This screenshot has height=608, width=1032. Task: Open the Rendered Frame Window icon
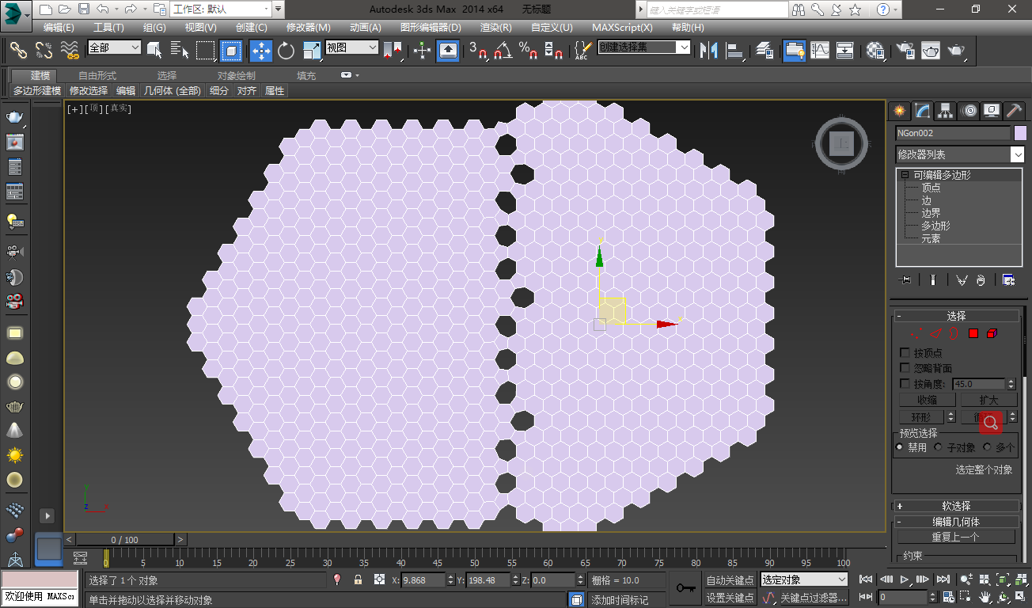pos(930,50)
